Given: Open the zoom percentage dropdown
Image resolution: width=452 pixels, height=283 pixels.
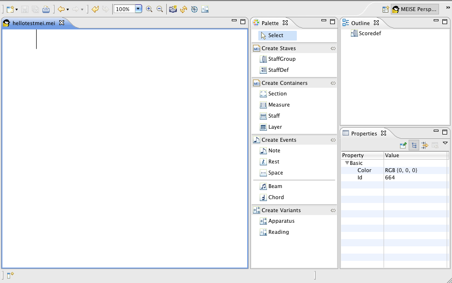Looking at the screenshot, I should click(138, 9).
